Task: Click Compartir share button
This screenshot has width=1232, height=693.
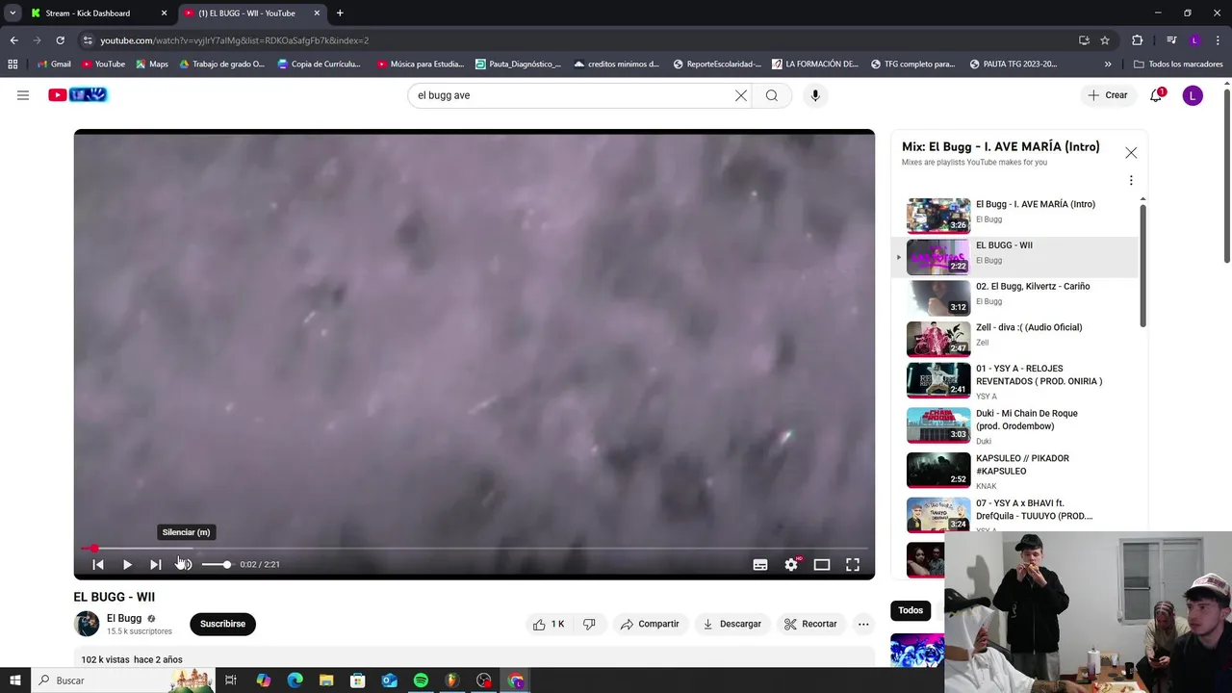Action: tap(650, 624)
